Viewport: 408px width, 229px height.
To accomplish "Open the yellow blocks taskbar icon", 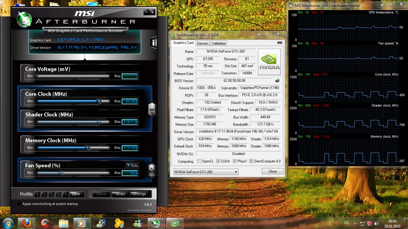I will coord(119,223).
